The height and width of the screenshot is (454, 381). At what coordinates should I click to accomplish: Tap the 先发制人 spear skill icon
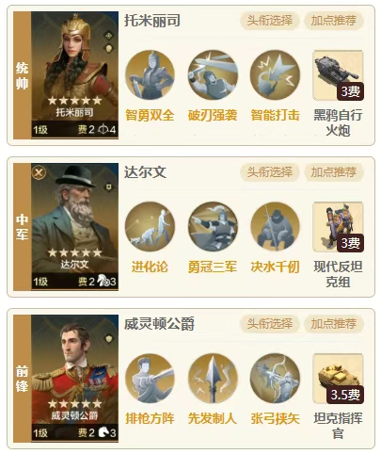point(213,379)
